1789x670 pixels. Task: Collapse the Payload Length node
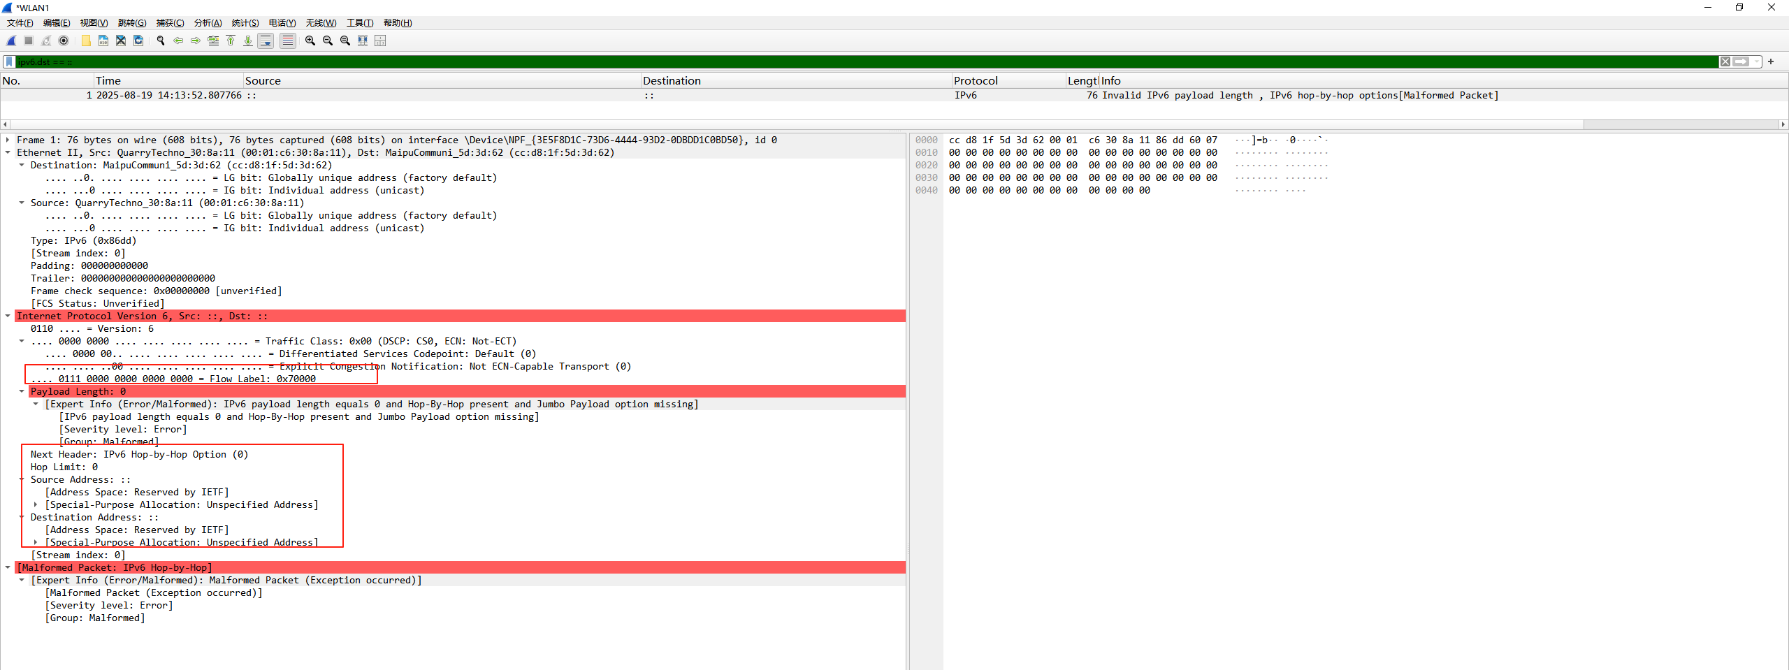click(22, 391)
